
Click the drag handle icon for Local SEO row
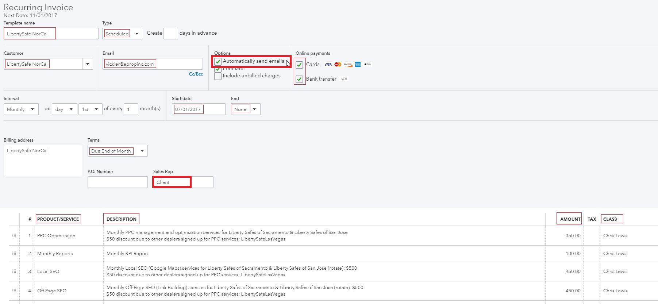tap(14, 271)
